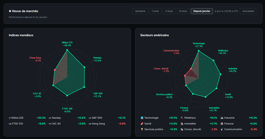
Task: Click the JP flag code beside Nikkei 225
Action: [x=10, y=118]
